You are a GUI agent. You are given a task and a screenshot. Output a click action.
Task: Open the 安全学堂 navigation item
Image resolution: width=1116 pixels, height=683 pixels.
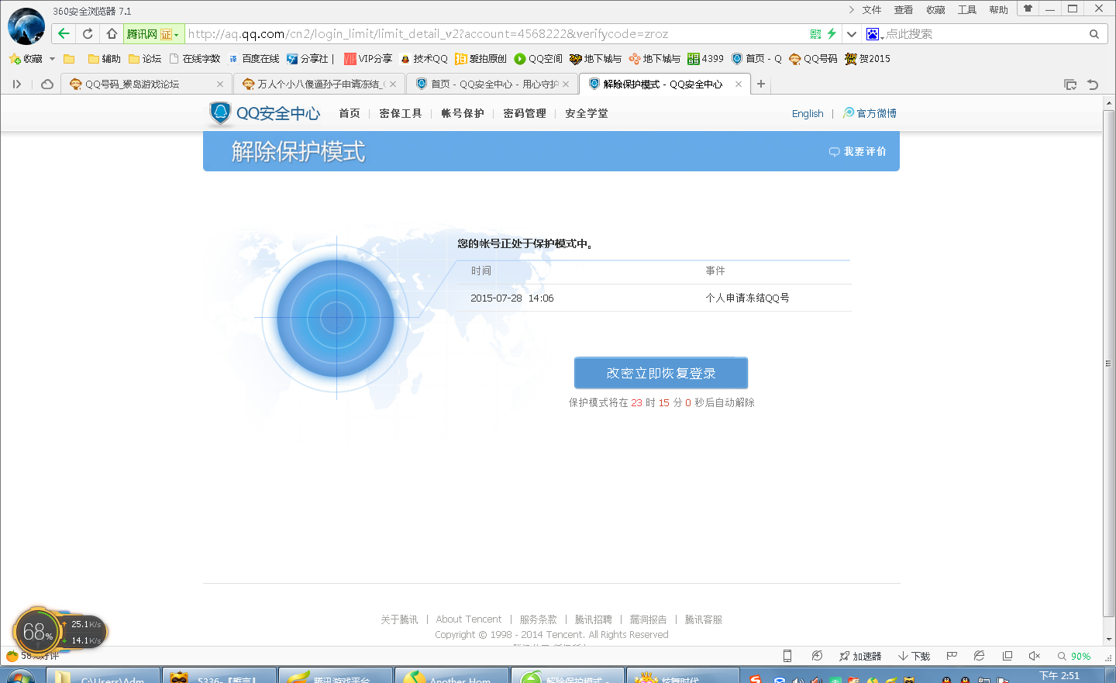click(587, 113)
